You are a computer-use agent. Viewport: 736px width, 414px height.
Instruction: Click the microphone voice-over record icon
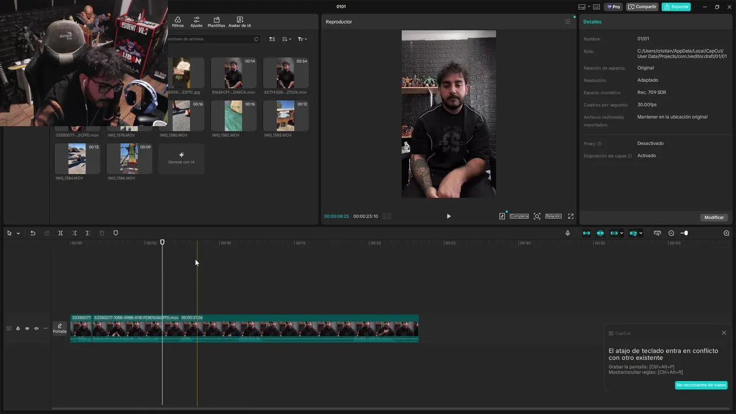[568, 233]
